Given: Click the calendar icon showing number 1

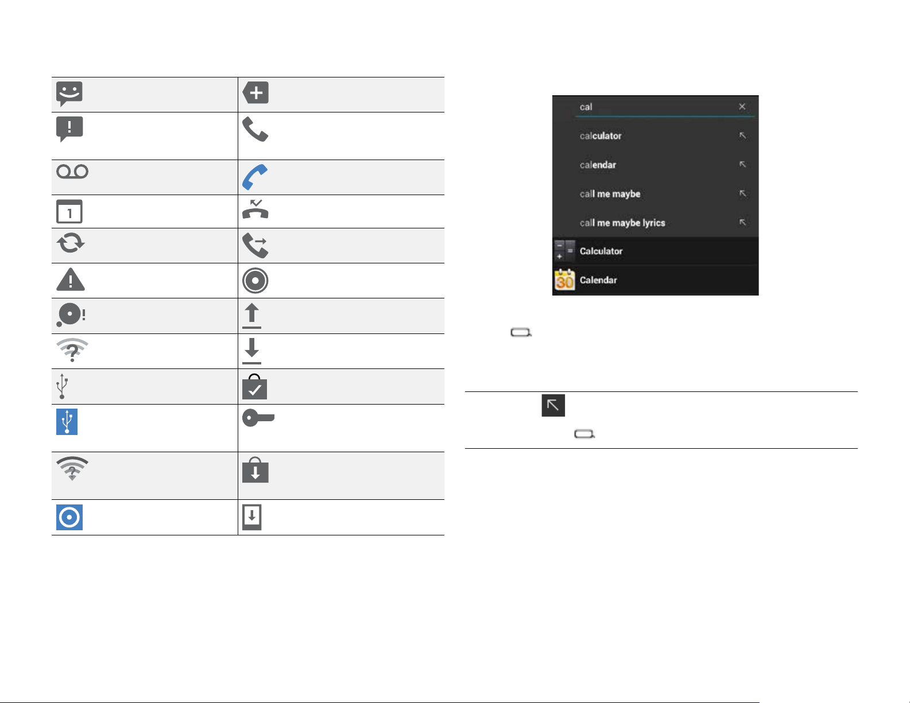Looking at the screenshot, I should click(x=69, y=211).
